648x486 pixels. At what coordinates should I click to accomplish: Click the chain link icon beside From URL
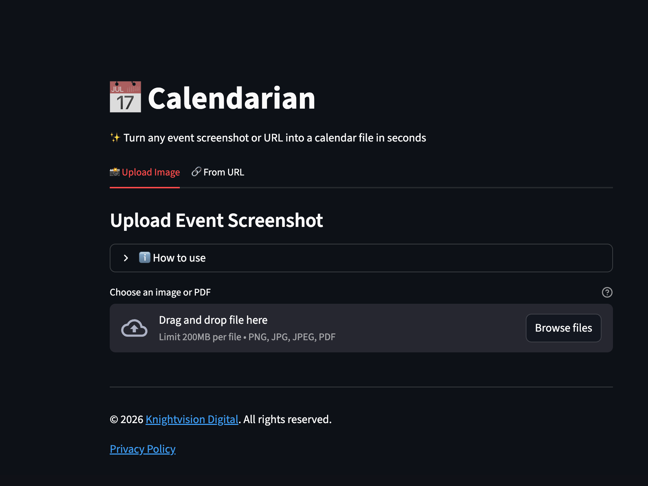point(196,172)
